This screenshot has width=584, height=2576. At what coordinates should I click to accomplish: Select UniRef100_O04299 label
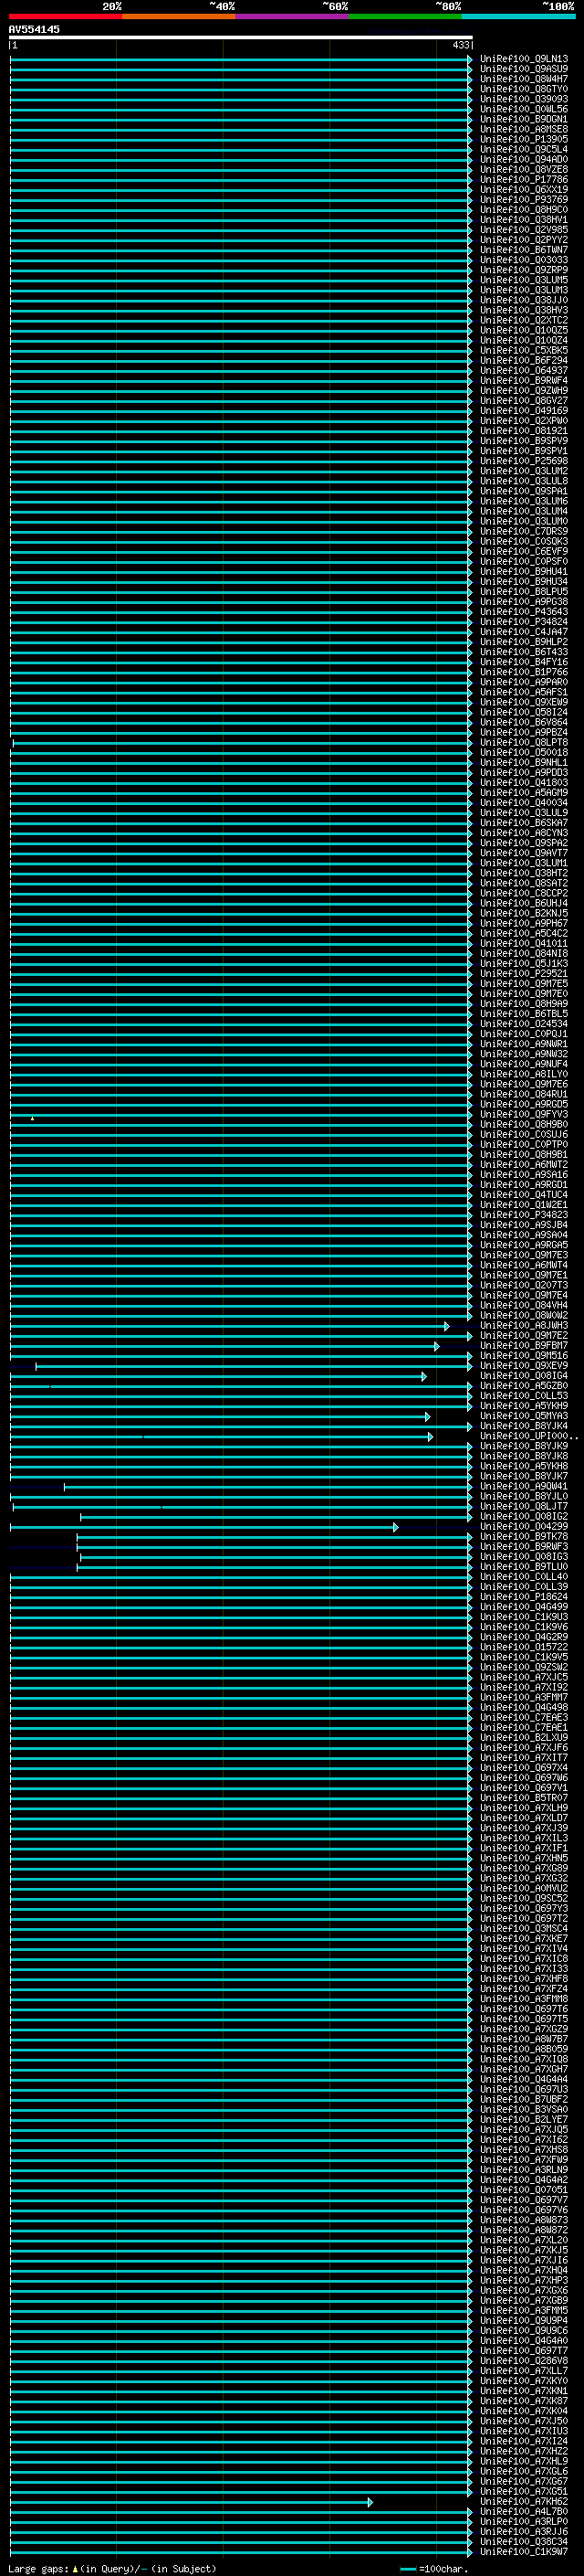(x=523, y=1526)
